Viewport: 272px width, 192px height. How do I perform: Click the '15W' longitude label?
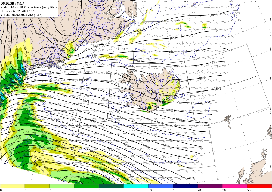(165, 1)
